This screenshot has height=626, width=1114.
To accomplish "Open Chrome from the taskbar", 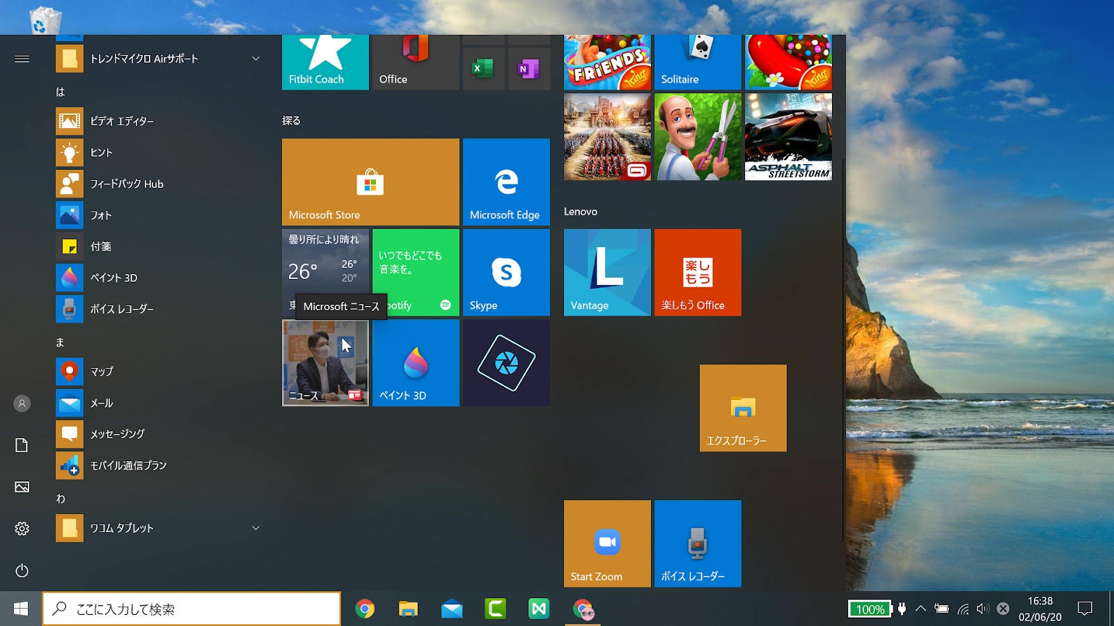I will pyautogui.click(x=365, y=609).
